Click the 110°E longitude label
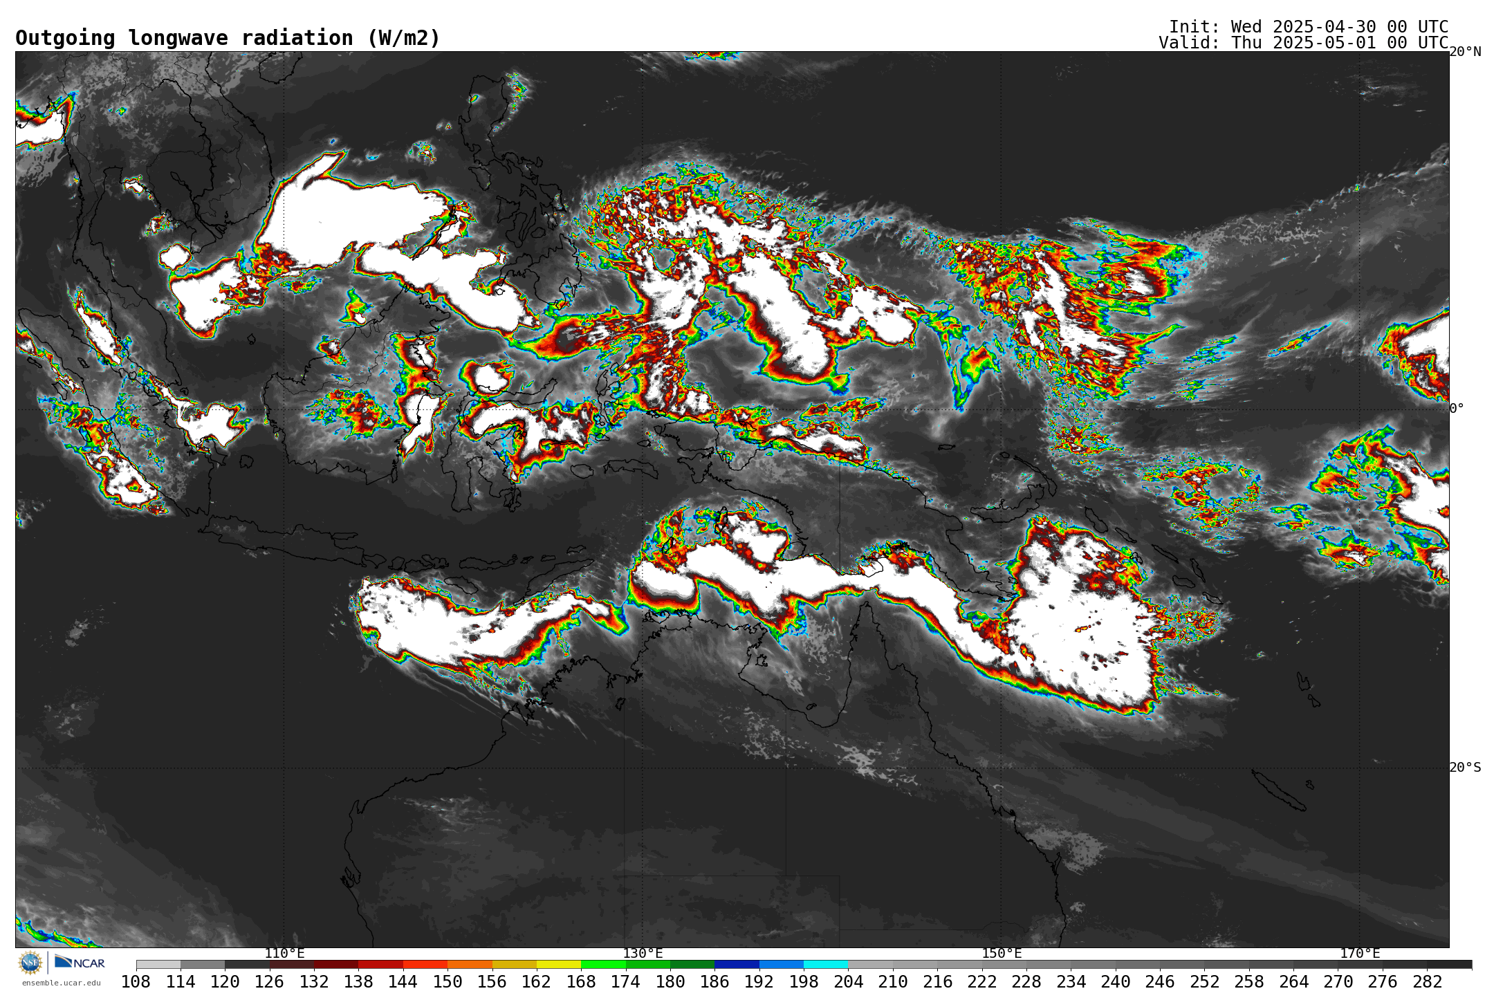Screen dimensions: 1494x991 284,954
